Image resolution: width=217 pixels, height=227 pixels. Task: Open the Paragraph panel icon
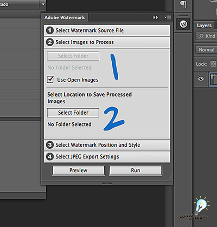point(183,4)
